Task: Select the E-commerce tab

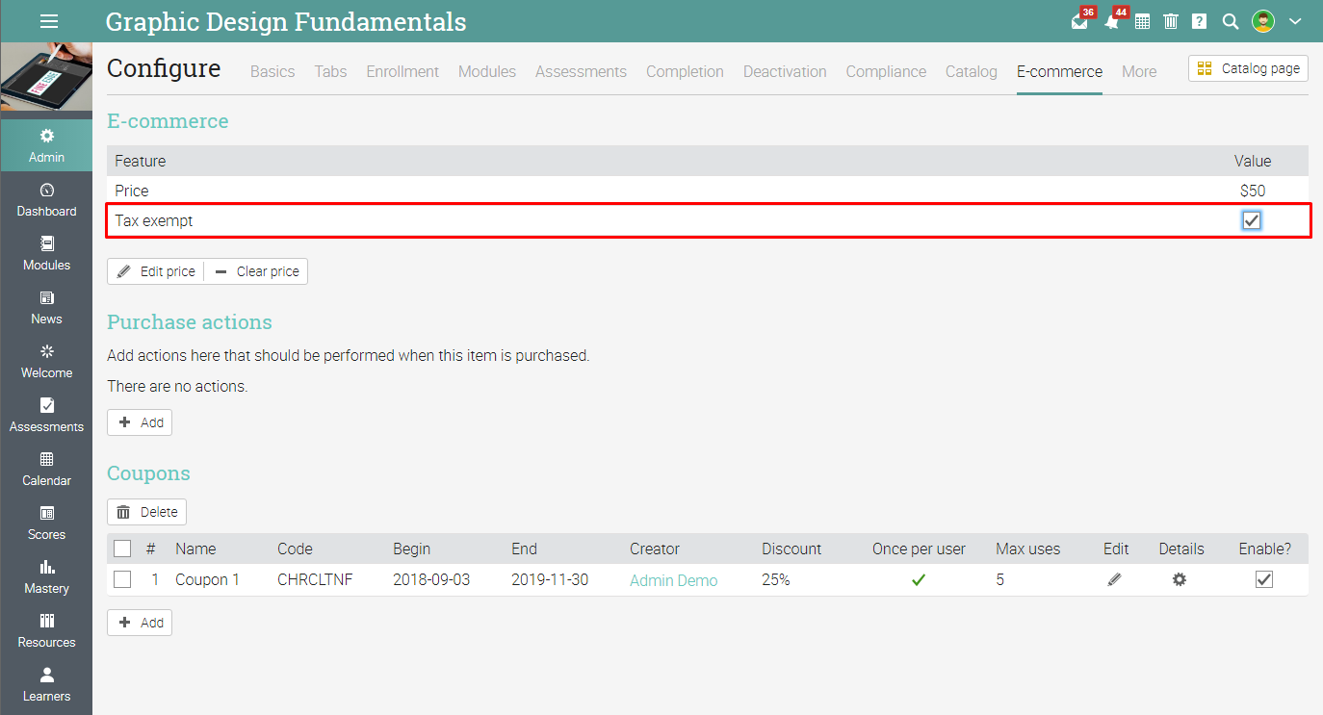Action: pyautogui.click(x=1059, y=71)
